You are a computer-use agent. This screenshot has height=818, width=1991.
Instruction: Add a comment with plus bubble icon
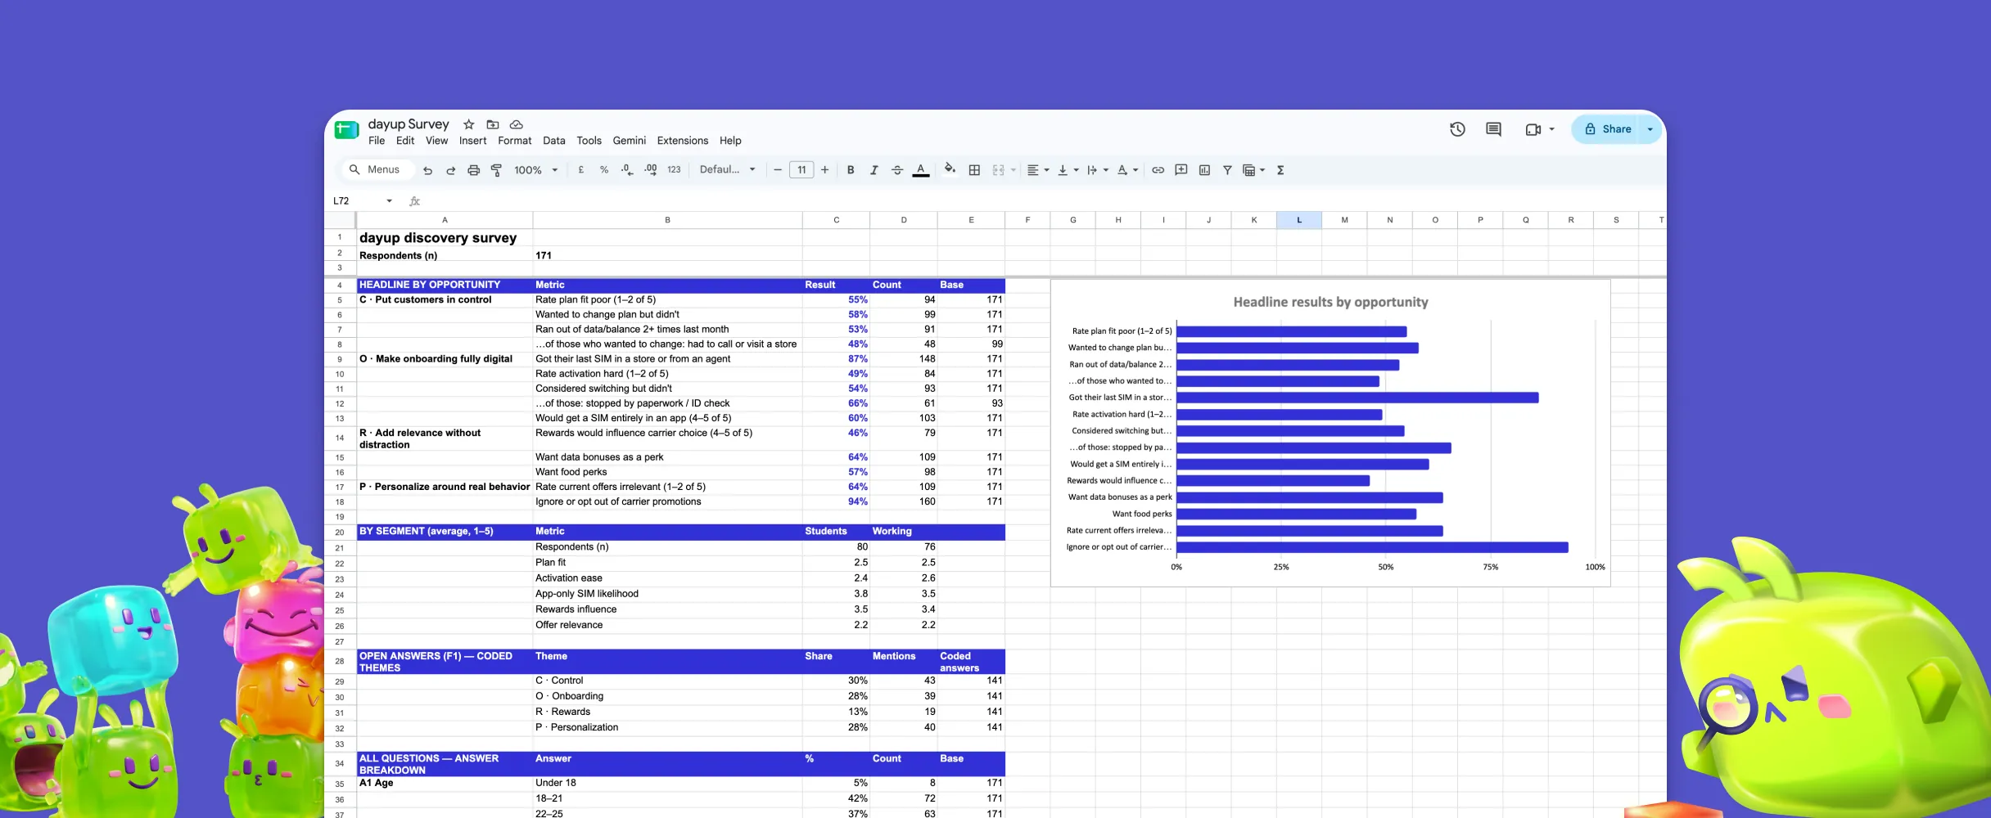tap(1181, 170)
